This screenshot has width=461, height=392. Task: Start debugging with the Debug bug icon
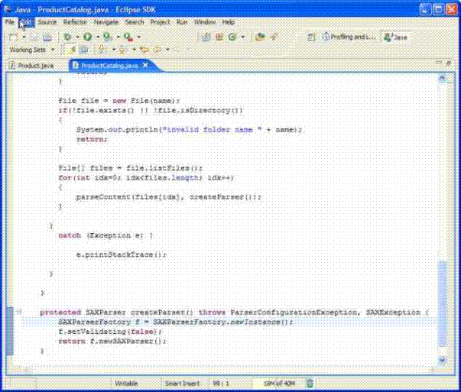(68, 37)
